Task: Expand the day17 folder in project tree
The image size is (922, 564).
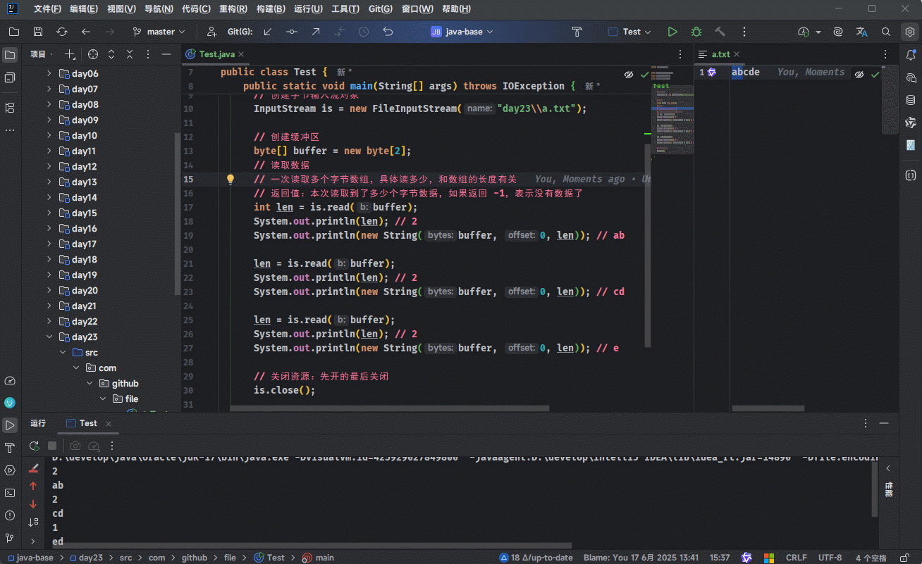Action: pos(49,244)
